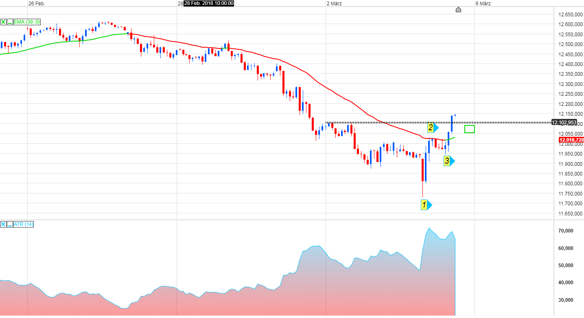Select the ATR (14) indicator label

(x=23, y=224)
